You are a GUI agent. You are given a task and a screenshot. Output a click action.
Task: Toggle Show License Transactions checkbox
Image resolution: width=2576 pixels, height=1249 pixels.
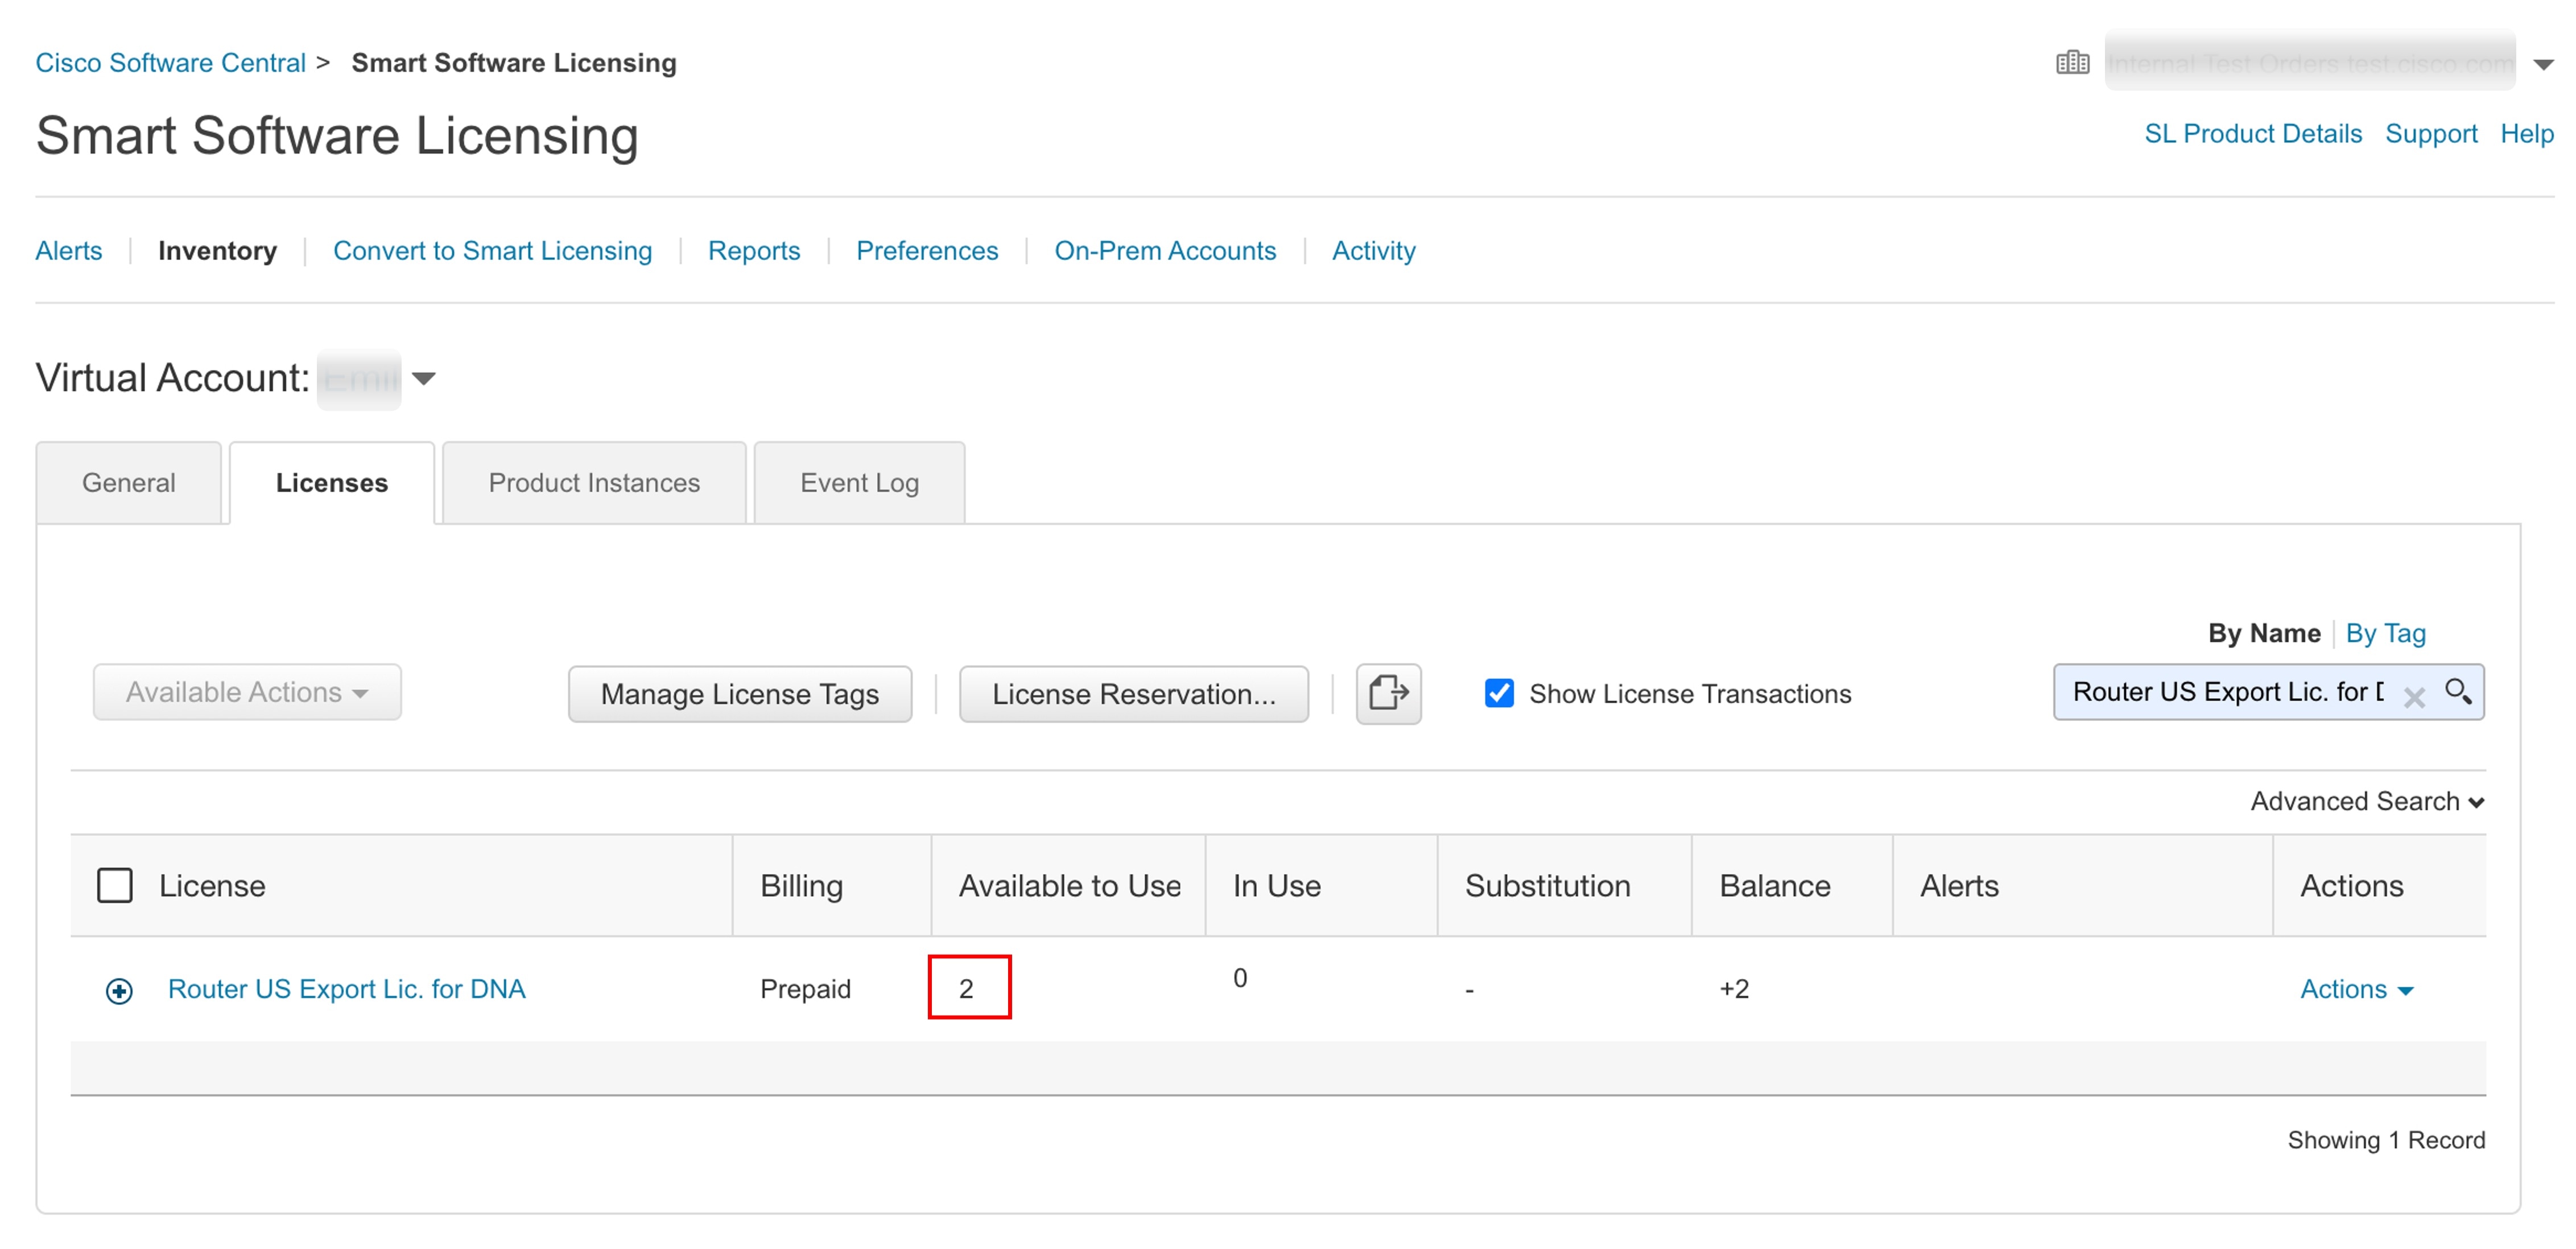tap(1499, 693)
